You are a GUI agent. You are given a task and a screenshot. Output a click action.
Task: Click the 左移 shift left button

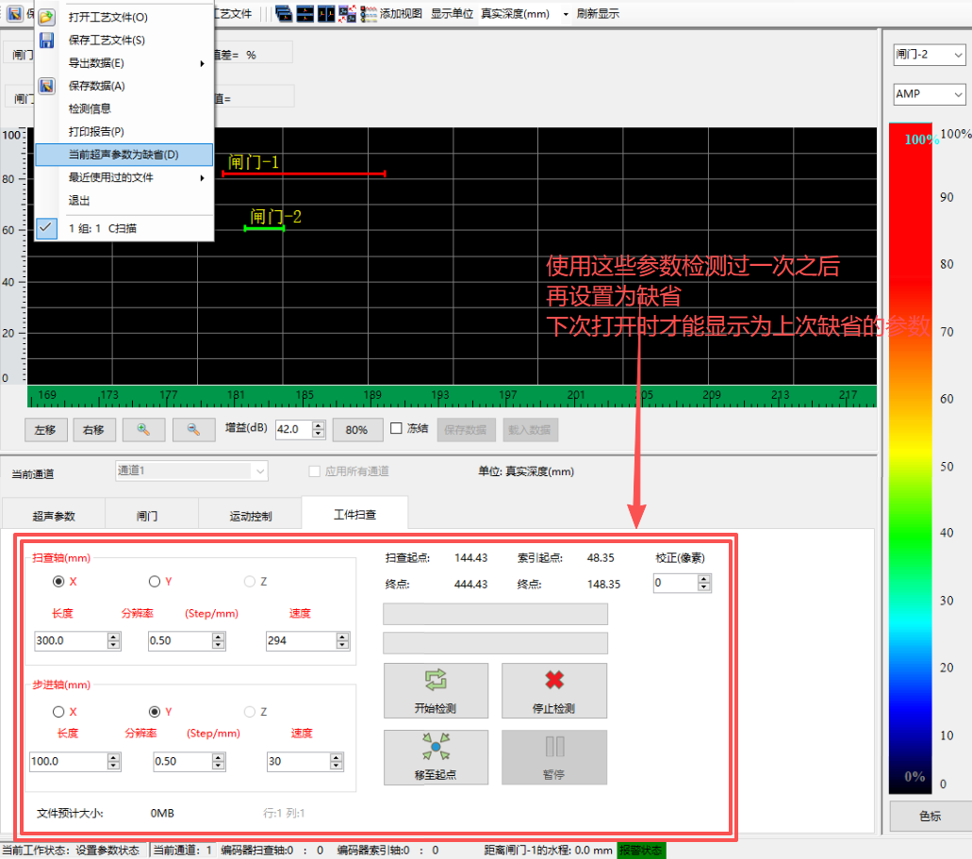[45, 429]
